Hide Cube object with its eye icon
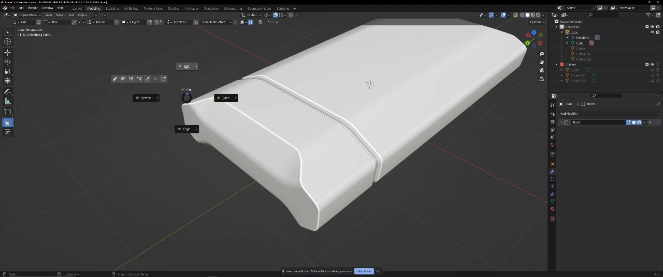 [652, 32]
